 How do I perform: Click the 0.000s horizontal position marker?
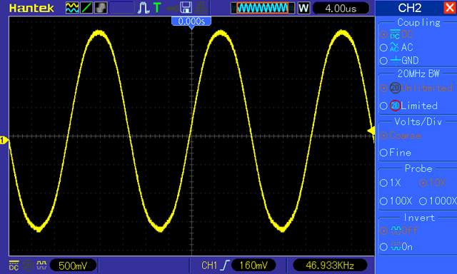coord(191,21)
